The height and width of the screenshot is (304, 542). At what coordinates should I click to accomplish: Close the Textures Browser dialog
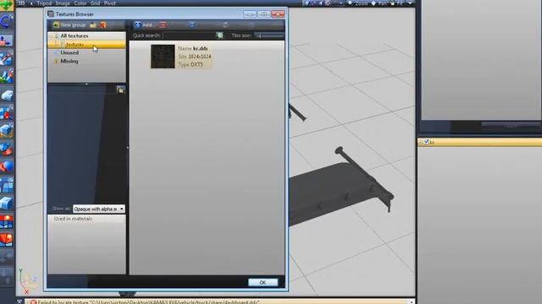coord(278,14)
